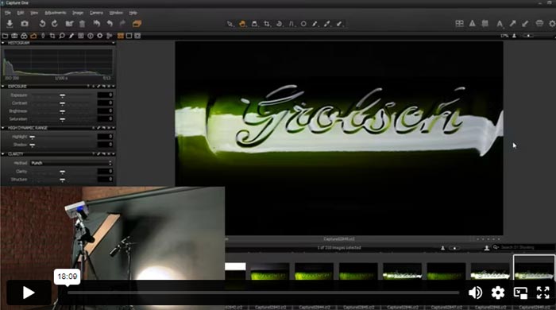Toggle the exposure warning triangle icon
The height and width of the screenshot is (310, 556).
[472, 24]
